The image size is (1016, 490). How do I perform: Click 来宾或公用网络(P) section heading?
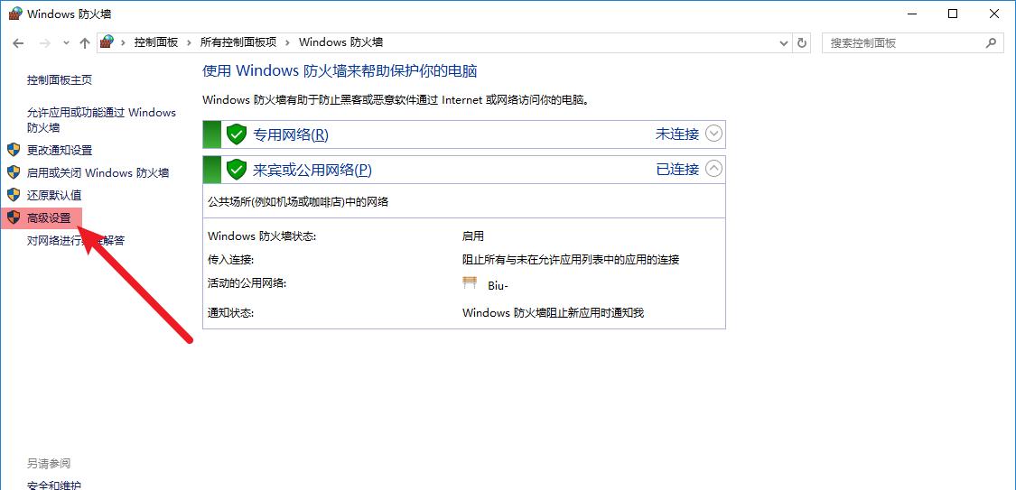(x=312, y=170)
